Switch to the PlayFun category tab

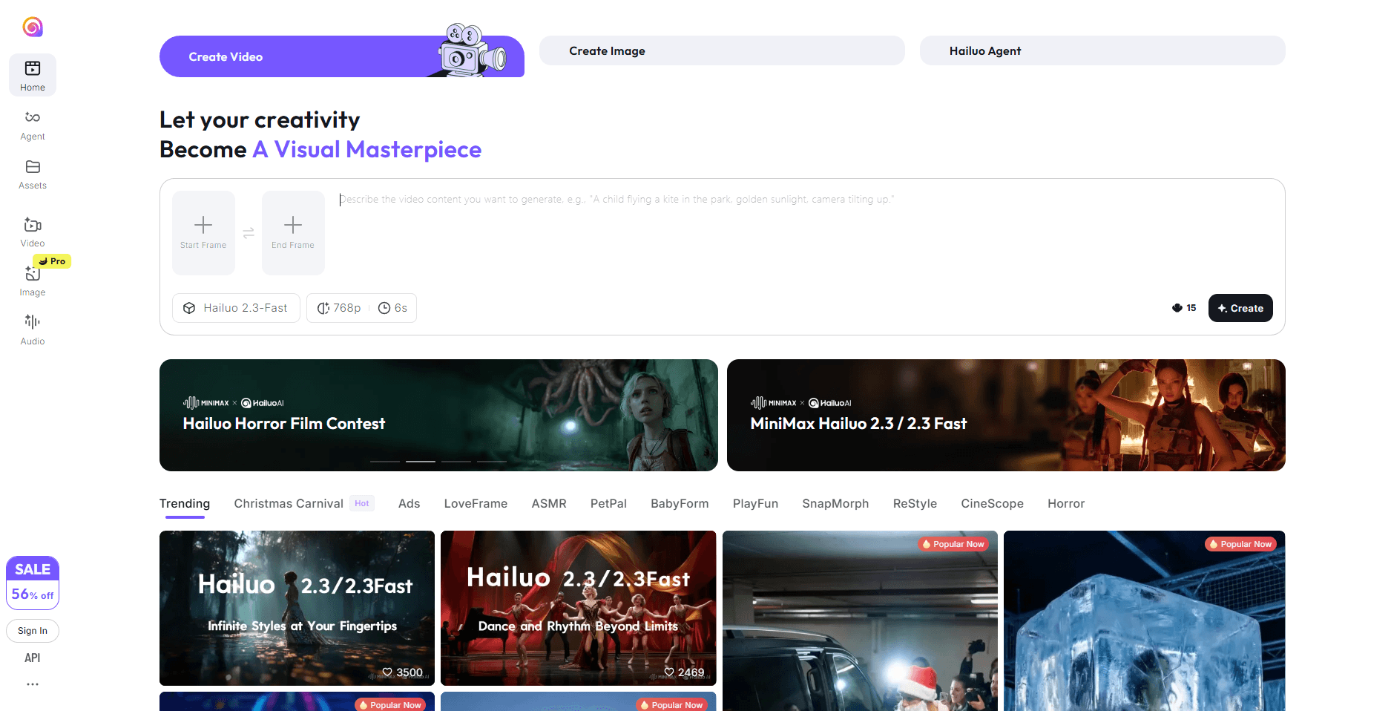(755, 503)
